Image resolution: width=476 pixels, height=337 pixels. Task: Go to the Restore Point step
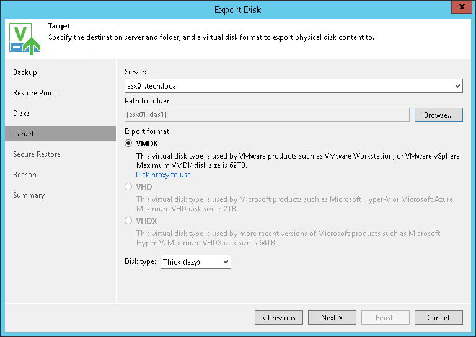tap(35, 93)
